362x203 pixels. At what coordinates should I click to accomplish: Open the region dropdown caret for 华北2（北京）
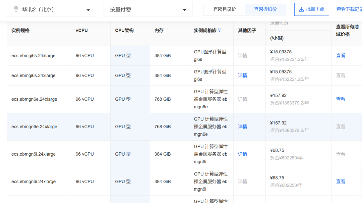(x=88, y=10)
